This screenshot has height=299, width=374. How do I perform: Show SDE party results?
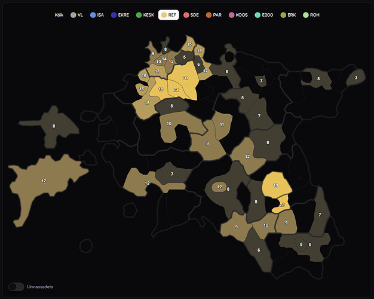tap(191, 15)
